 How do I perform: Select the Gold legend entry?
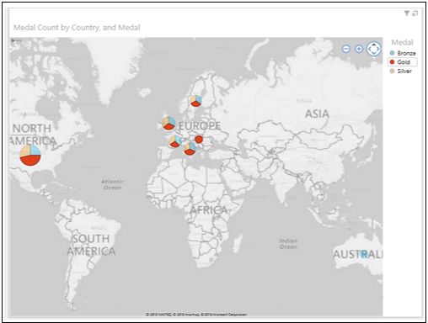click(403, 62)
